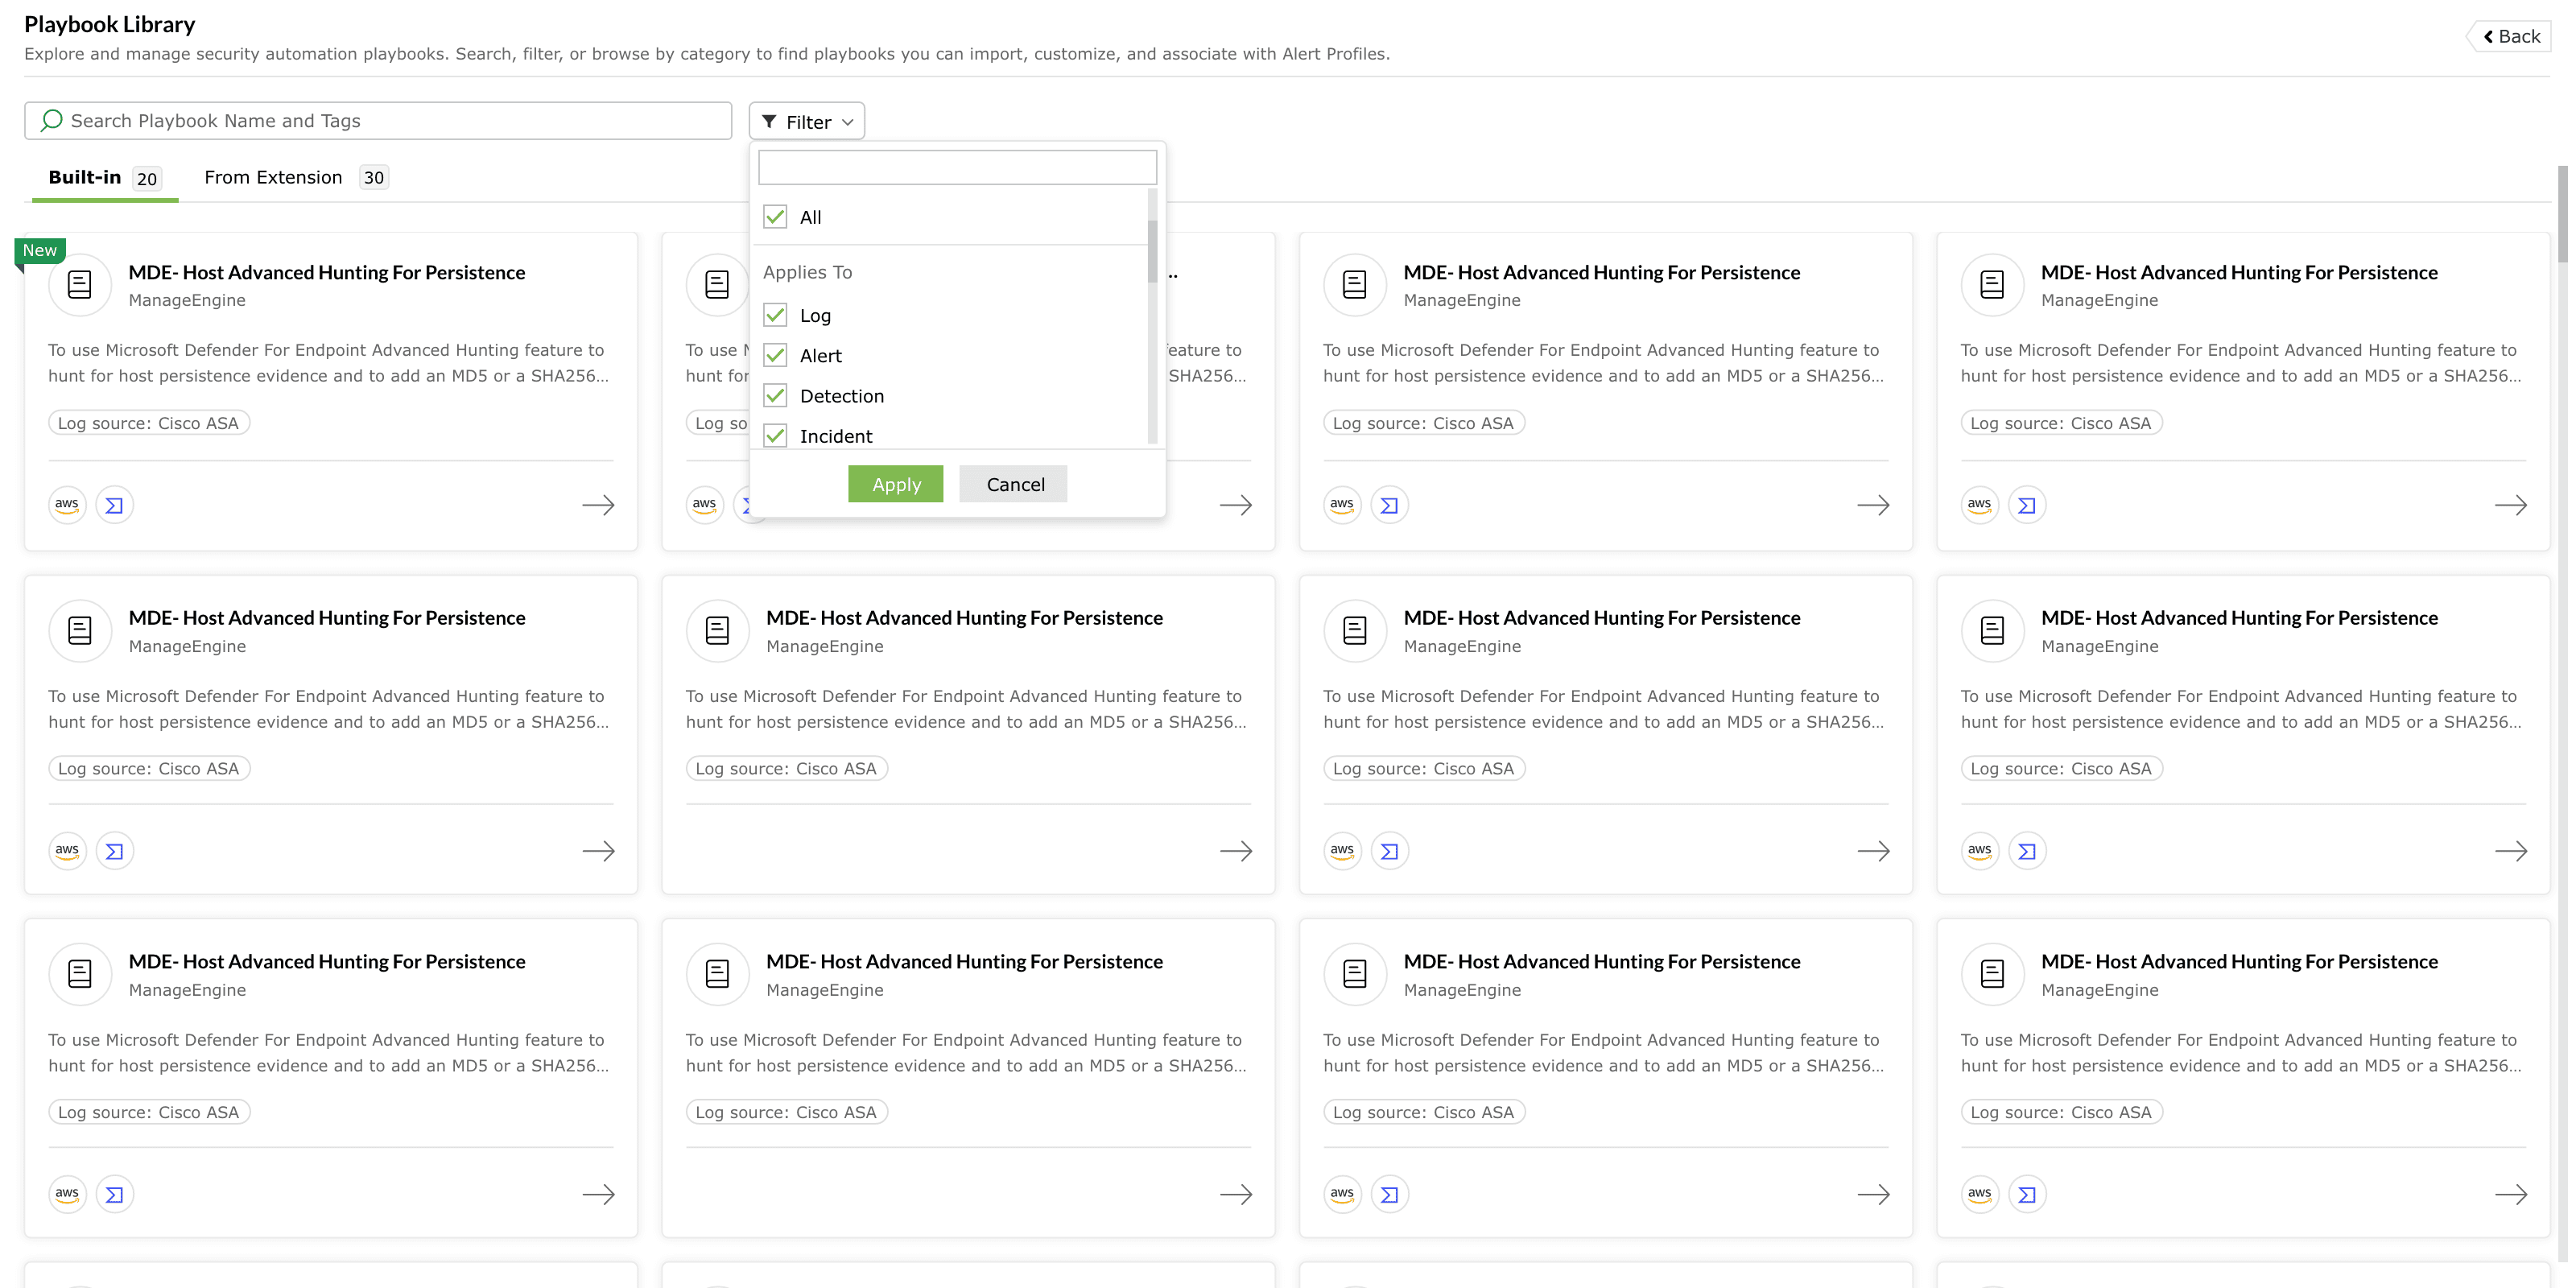Click the Playbook Library page heading
2576x1288 pixels.
tap(109, 24)
